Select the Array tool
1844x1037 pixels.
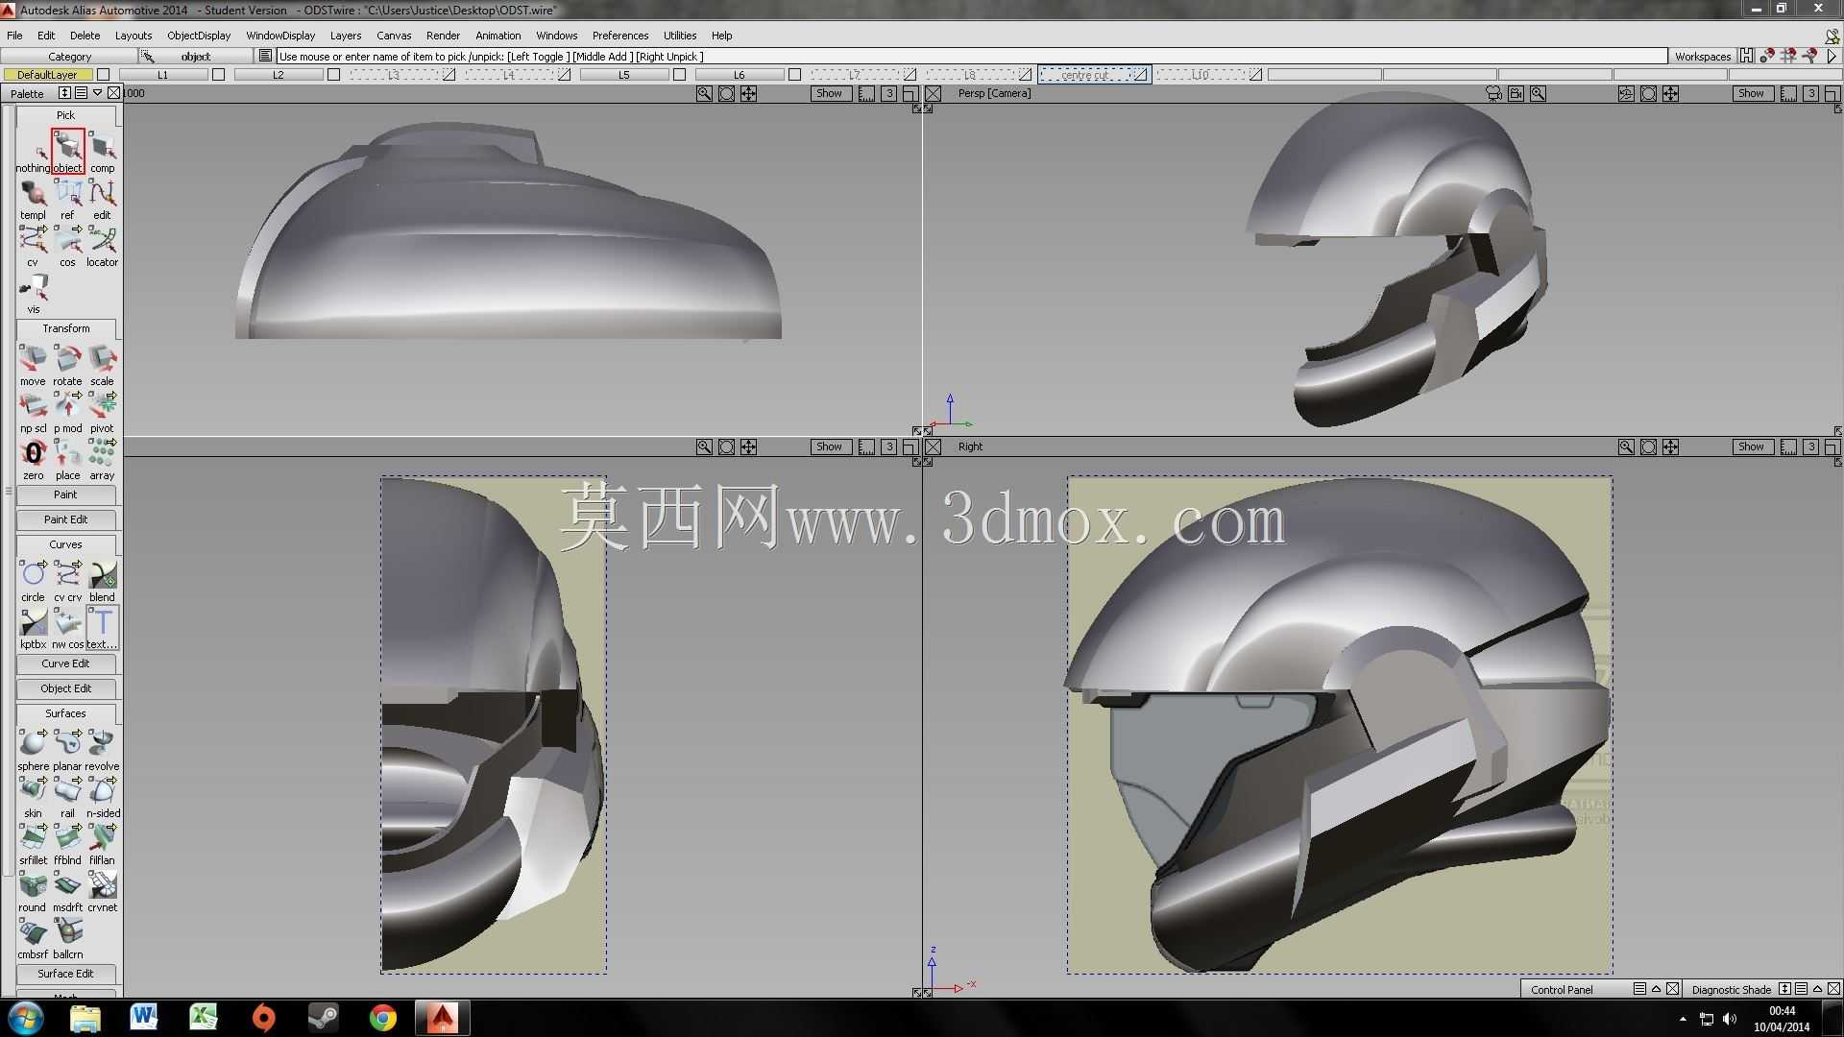click(x=102, y=460)
